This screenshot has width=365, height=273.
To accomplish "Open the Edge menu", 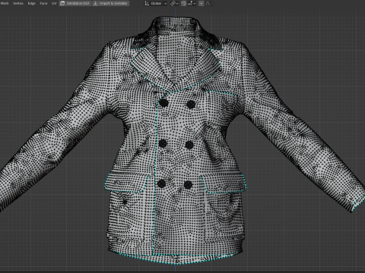I will tap(32, 3).
